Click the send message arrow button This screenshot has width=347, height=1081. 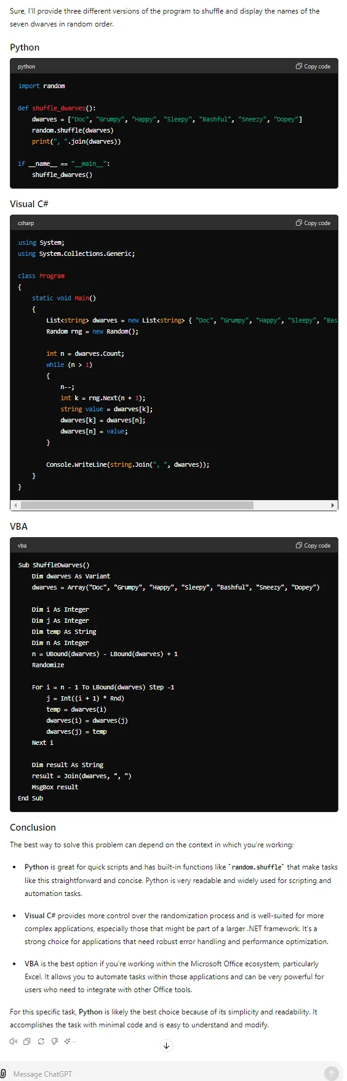[x=331, y=1074]
